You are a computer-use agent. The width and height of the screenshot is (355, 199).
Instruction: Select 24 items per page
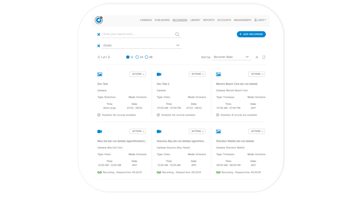point(137,57)
